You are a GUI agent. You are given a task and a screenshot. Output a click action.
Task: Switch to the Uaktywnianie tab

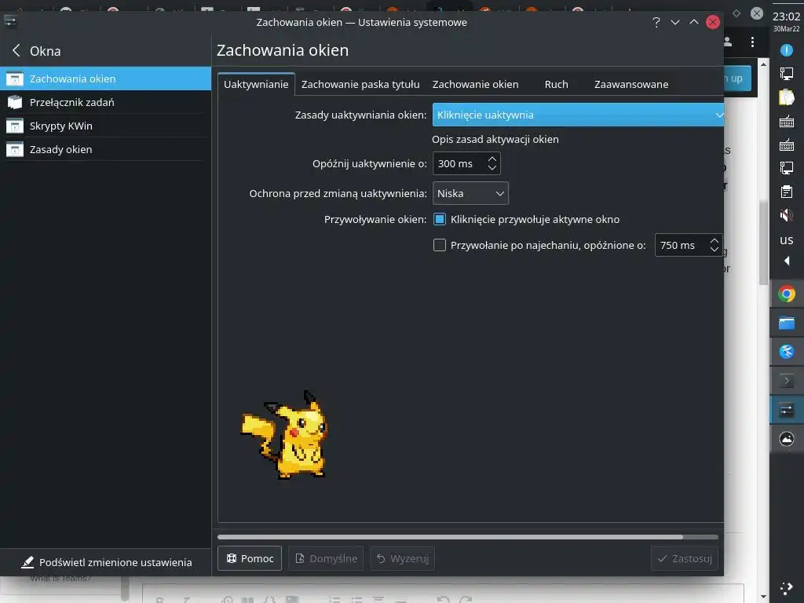click(256, 84)
